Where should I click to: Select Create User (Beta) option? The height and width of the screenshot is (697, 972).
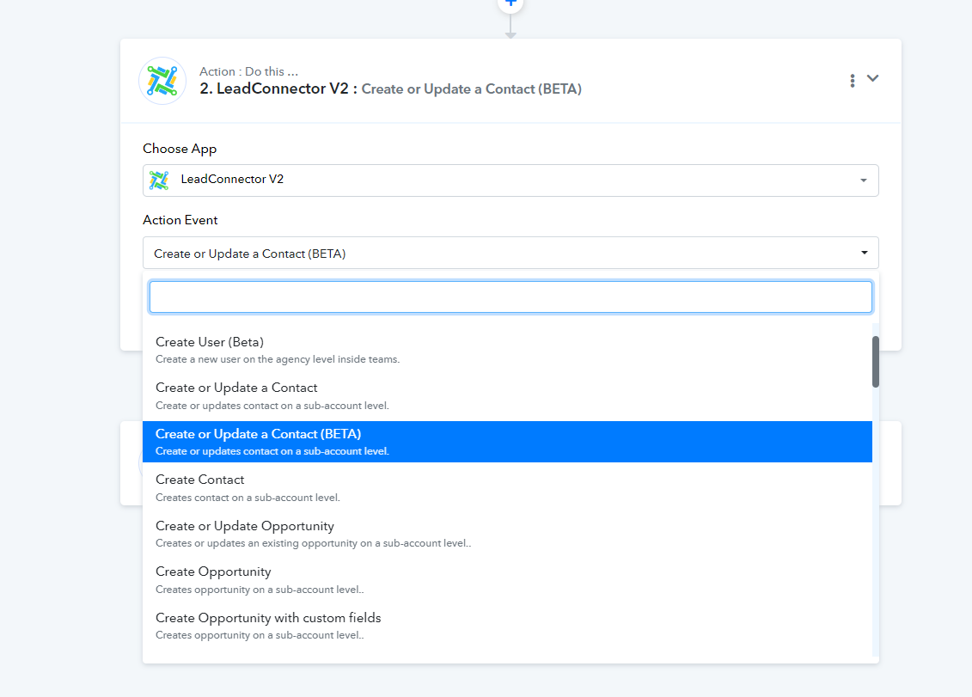507,350
